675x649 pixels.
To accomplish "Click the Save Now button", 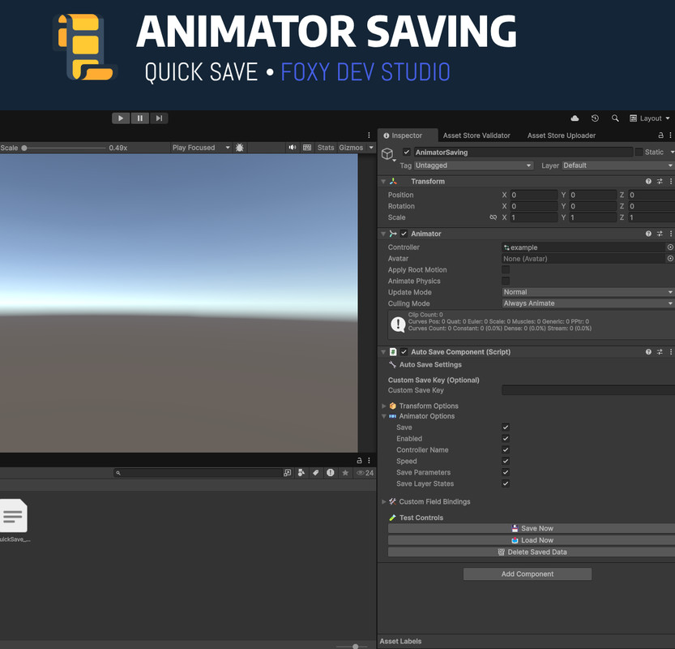I will point(531,528).
